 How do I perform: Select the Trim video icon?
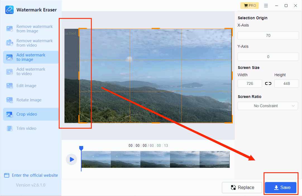coord(10,128)
